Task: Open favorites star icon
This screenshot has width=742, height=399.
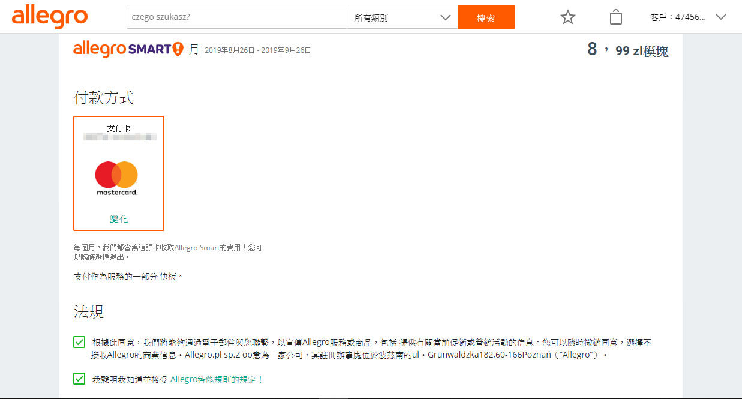Action: click(567, 17)
